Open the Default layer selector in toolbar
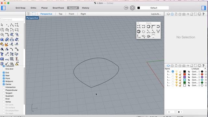 click(x=152, y=8)
